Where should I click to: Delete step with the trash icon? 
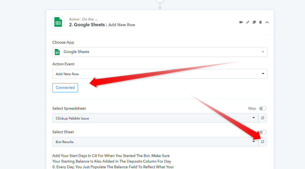pyautogui.click(x=261, y=22)
